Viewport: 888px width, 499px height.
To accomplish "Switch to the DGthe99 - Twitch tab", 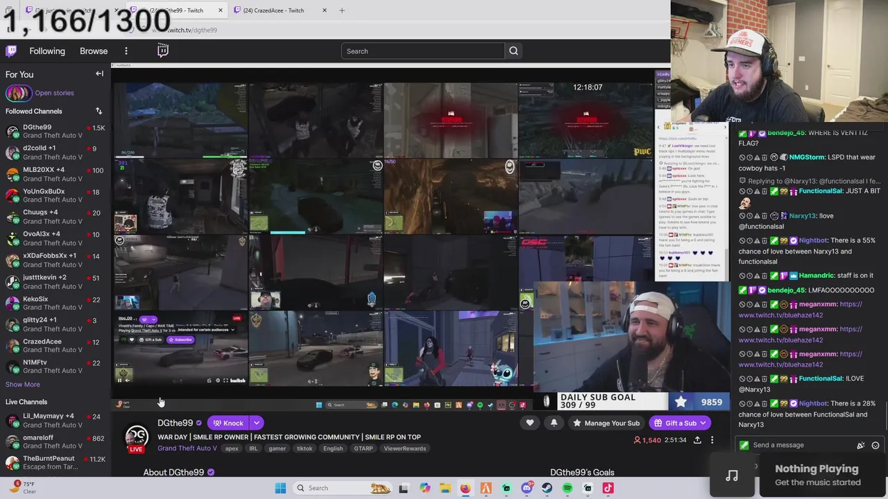I will (x=184, y=10).
